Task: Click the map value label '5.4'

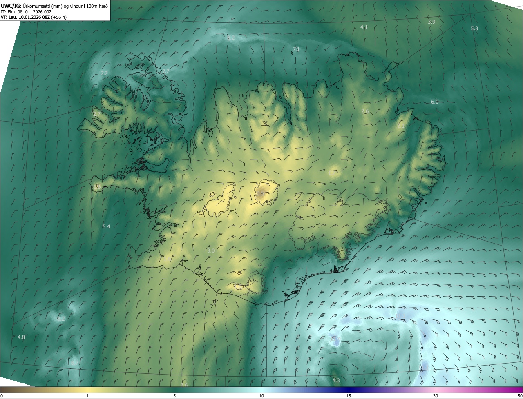Action: [106, 226]
